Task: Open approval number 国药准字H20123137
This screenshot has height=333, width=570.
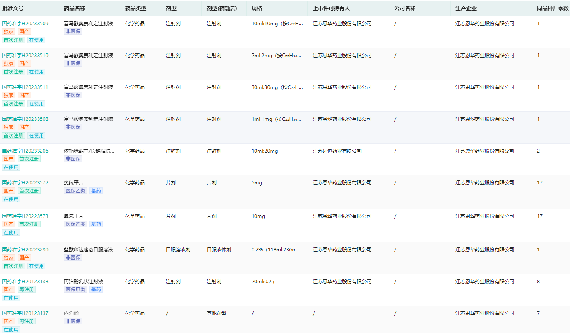Action: click(x=25, y=313)
